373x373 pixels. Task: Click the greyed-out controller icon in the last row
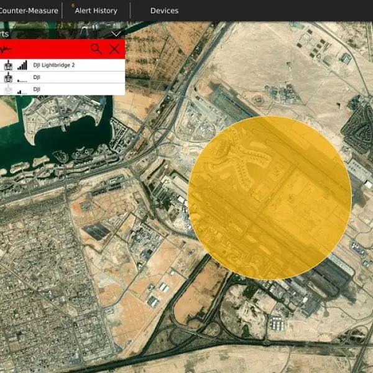[9, 90]
